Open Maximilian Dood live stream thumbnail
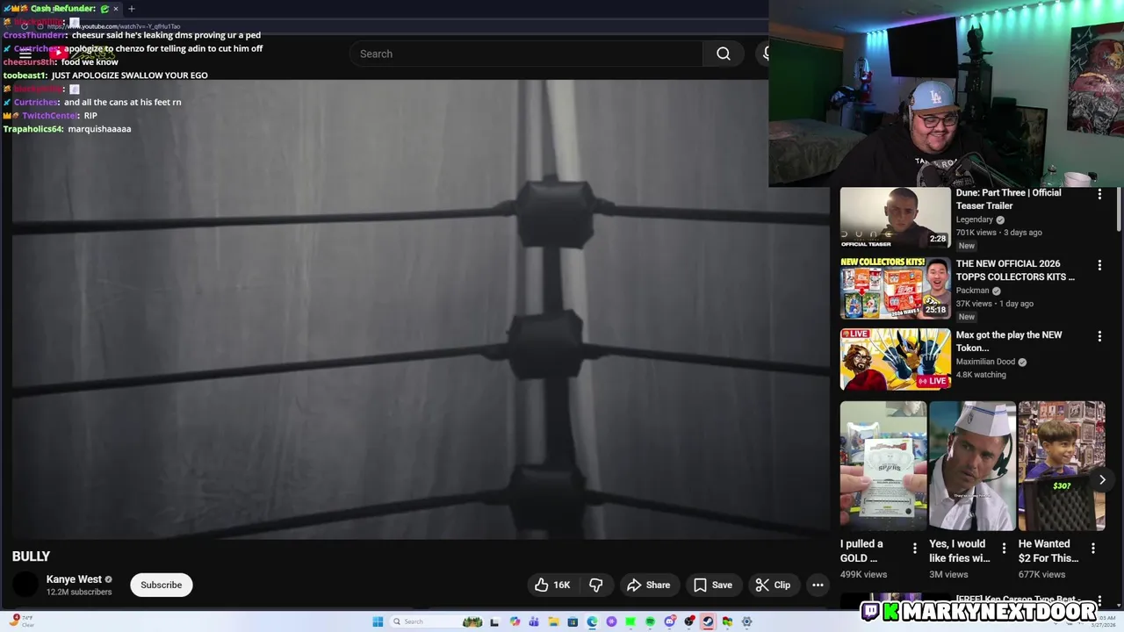Image resolution: width=1124 pixels, height=632 pixels. [x=895, y=360]
